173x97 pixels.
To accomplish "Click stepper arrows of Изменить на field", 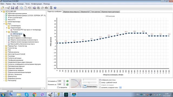I will point(64,84).
